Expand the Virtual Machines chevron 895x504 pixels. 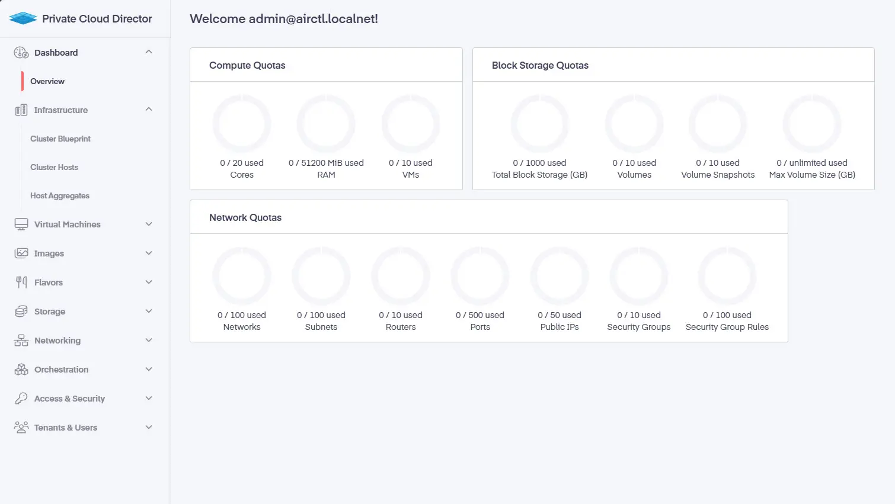point(149,224)
